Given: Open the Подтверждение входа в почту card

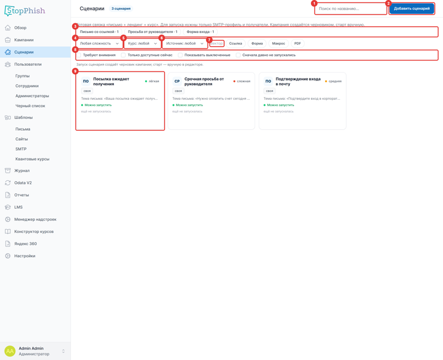Looking at the screenshot, I should (x=303, y=101).
